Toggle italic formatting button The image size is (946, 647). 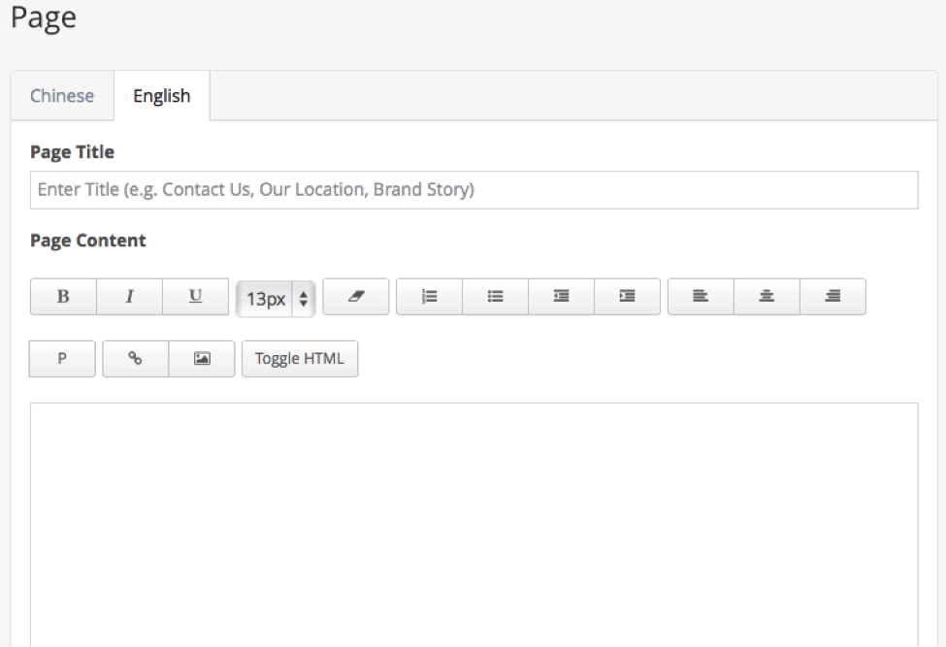129,297
